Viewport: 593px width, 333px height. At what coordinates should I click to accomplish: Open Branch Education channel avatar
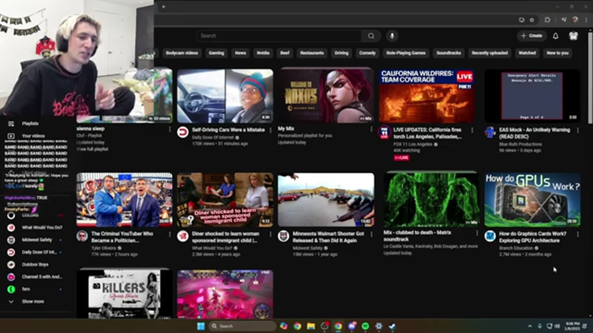coord(490,236)
